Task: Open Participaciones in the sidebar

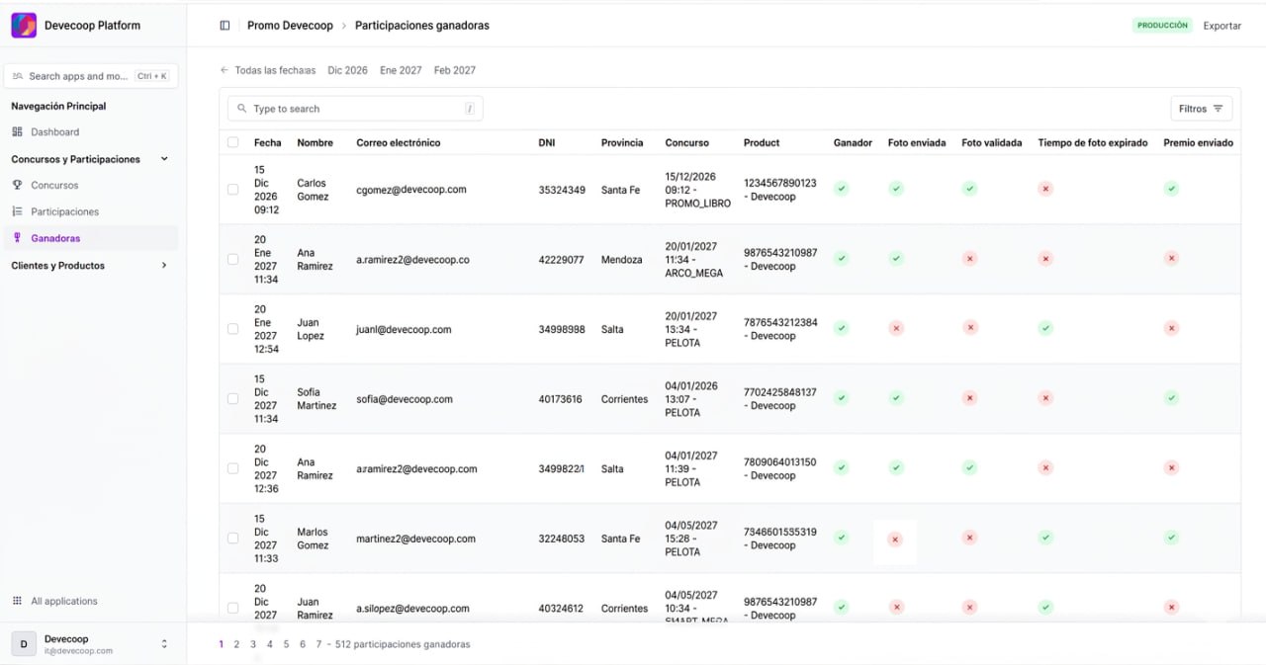Action: pyautogui.click(x=91, y=211)
